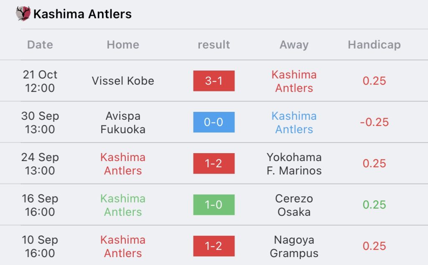
Task: Open the Yokohama F. Marinos team link
Action: pos(294,164)
